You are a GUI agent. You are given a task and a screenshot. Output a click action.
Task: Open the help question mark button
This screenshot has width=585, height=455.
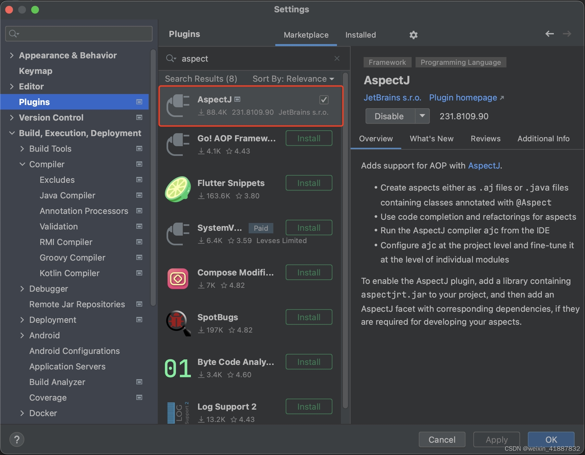point(17,439)
